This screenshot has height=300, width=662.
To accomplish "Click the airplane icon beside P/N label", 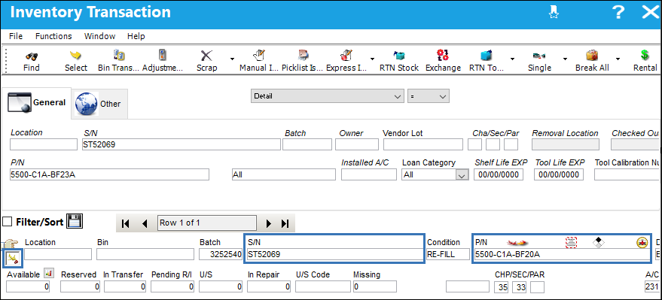I will (517, 242).
